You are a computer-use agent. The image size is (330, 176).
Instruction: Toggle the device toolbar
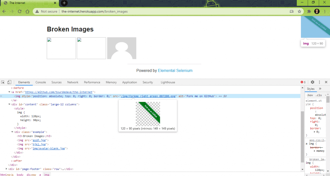pos(9,82)
